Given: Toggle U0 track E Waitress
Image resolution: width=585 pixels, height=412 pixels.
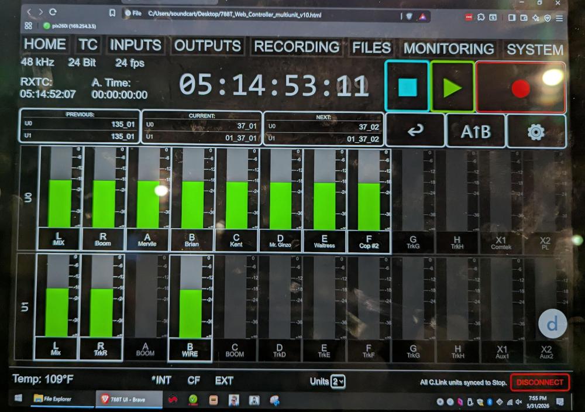Looking at the screenshot, I should point(324,242).
